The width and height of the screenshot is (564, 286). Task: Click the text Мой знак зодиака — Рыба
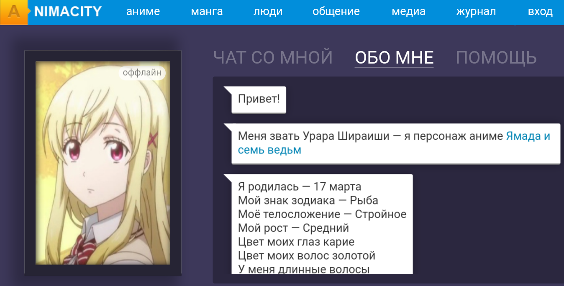[308, 200]
